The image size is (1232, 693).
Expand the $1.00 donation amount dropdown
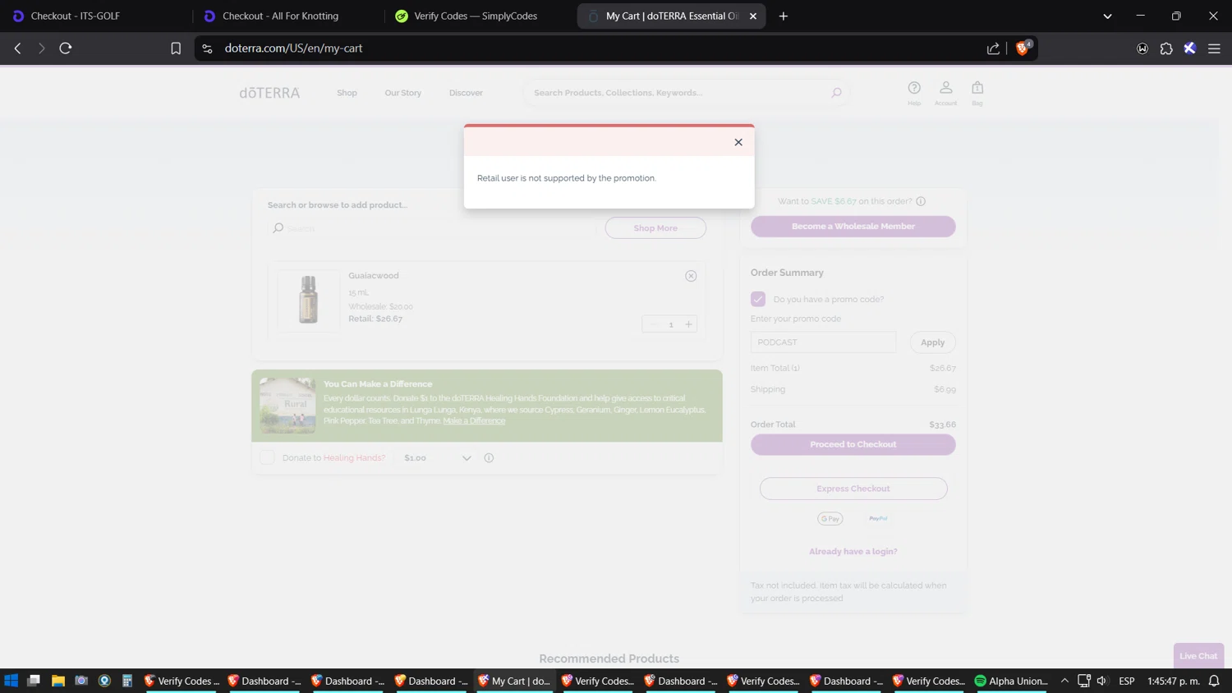click(437, 458)
